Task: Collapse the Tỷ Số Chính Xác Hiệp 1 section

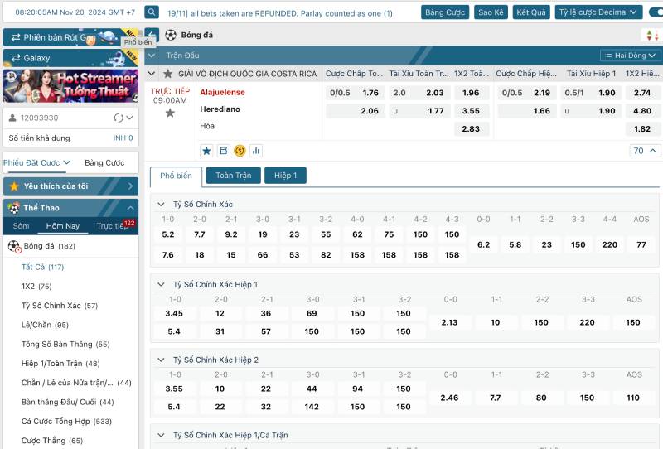Action: click(x=161, y=284)
